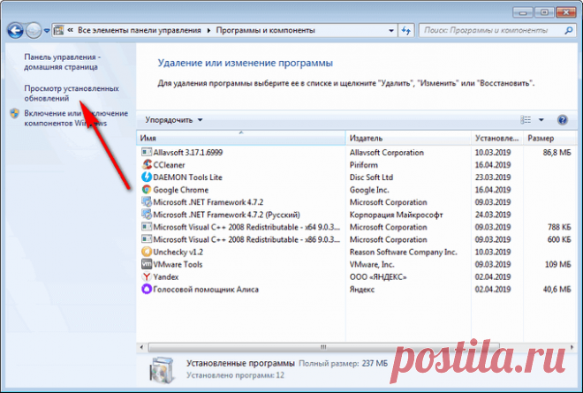Select the Google Chrome icon
The image size is (583, 393).
pyautogui.click(x=147, y=190)
